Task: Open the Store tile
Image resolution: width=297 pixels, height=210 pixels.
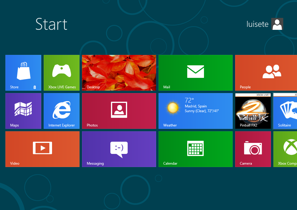Action: [23, 73]
